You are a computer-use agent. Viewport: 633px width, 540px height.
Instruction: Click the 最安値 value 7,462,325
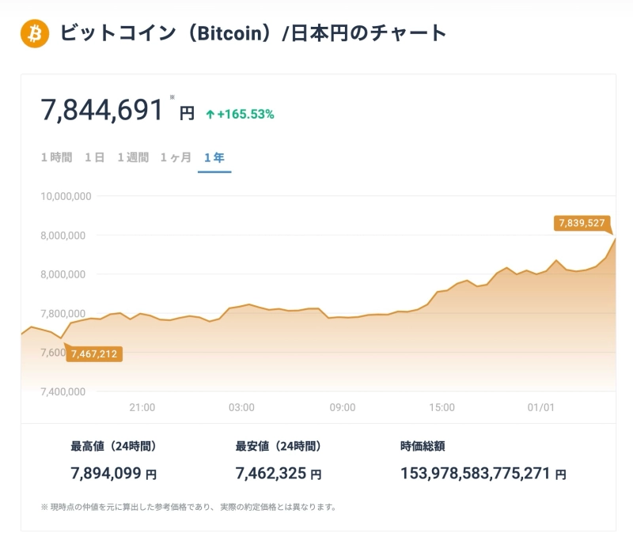271,474
